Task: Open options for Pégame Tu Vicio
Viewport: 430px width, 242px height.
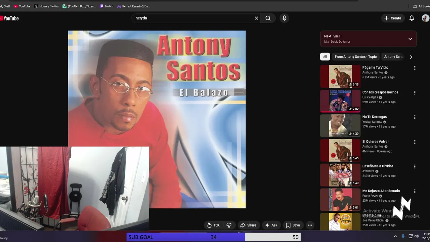Action: (415, 68)
